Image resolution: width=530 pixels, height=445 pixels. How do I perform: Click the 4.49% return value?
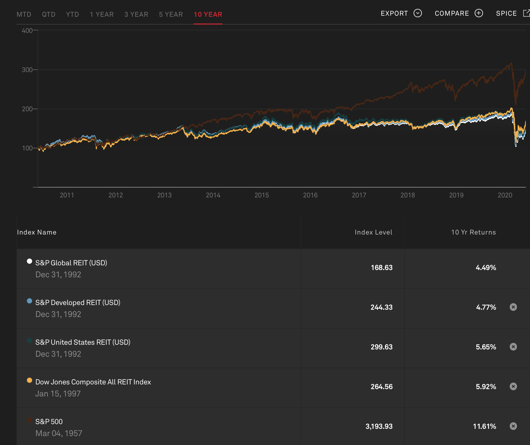486,267
